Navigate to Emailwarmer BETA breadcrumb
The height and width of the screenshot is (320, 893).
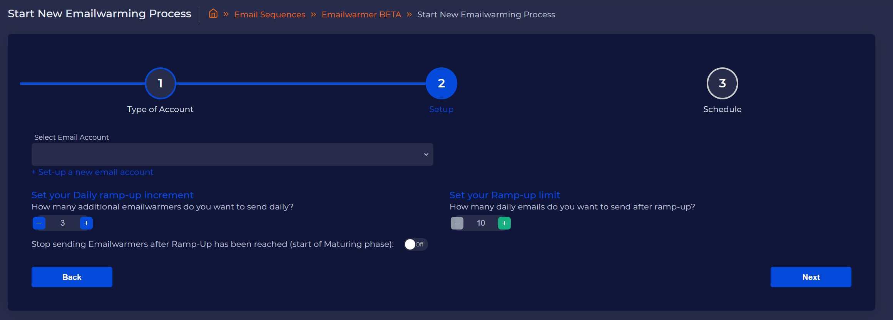(361, 15)
